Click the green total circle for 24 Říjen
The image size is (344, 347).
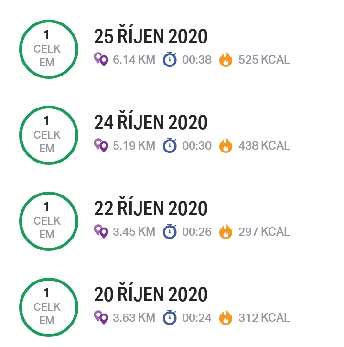(x=49, y=135)
